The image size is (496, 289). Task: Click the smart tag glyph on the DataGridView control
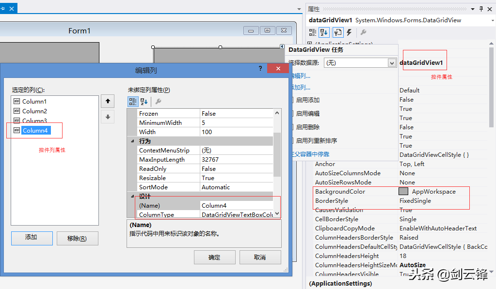pos(282,46)
